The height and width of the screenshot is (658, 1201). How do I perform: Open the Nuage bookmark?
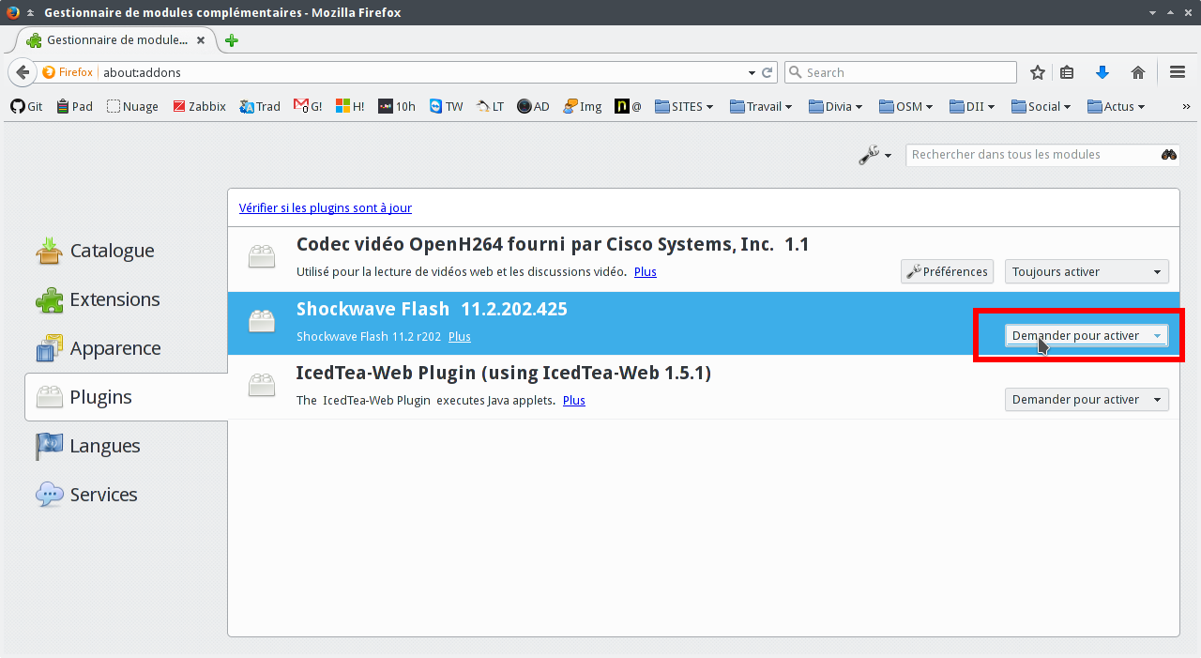pyautogui.click(x=132, y=106)
